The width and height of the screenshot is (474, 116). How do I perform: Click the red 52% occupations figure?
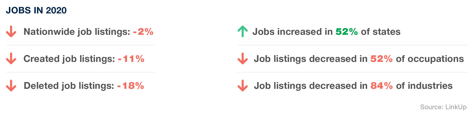(x=381, y=59)
